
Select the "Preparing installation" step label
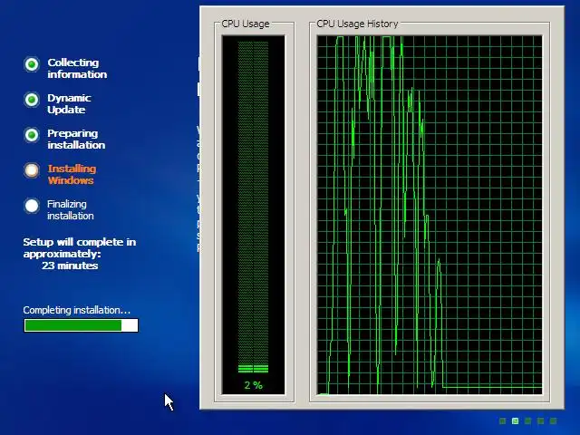(x=76, y=139)
